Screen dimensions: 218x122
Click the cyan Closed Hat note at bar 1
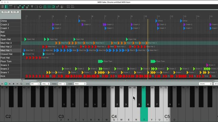tap(24, 54)
